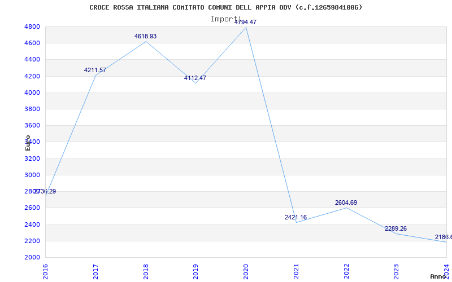452x282 pixels.
Task: Click the 2400 tick on the y-axis
Action: [x=32, y=224]
